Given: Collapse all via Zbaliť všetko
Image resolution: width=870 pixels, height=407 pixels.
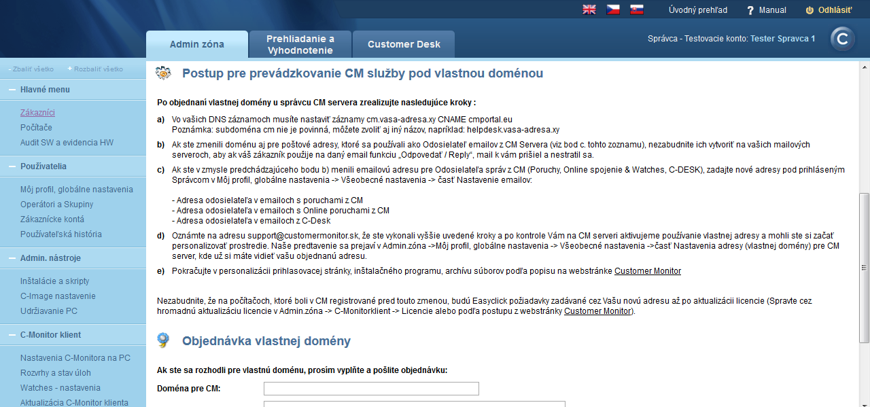Looking at the screenshot, I should tap(31, 69).
